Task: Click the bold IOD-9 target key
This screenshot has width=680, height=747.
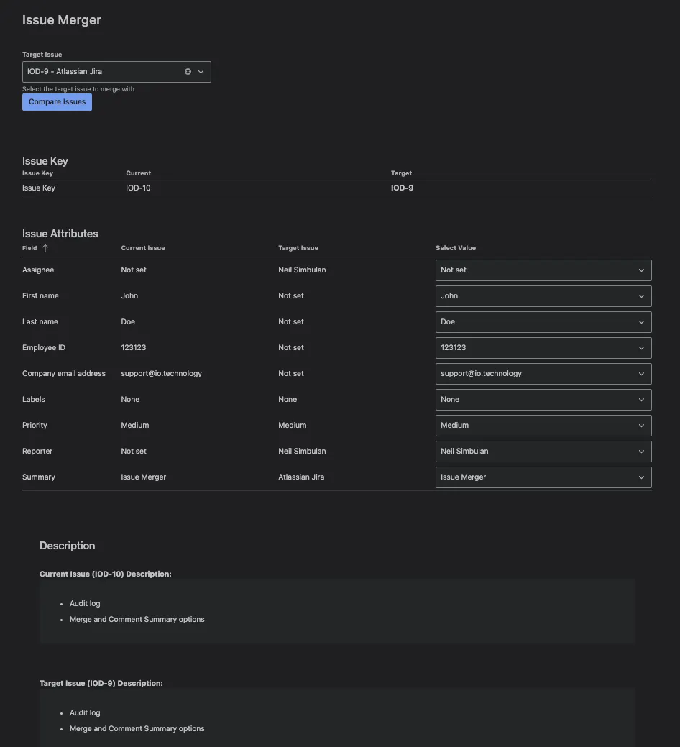Action: pos(402,188)
